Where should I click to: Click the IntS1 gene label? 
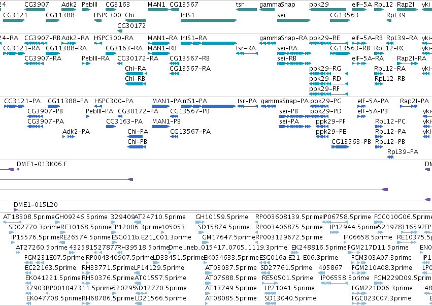pyautogui.click(x=188, y=15)
